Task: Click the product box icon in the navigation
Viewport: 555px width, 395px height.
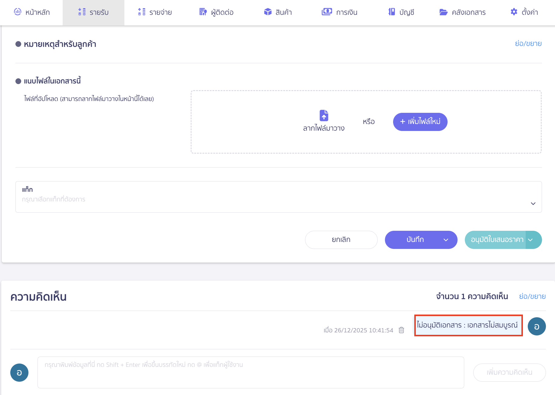Action: point(268,12)
